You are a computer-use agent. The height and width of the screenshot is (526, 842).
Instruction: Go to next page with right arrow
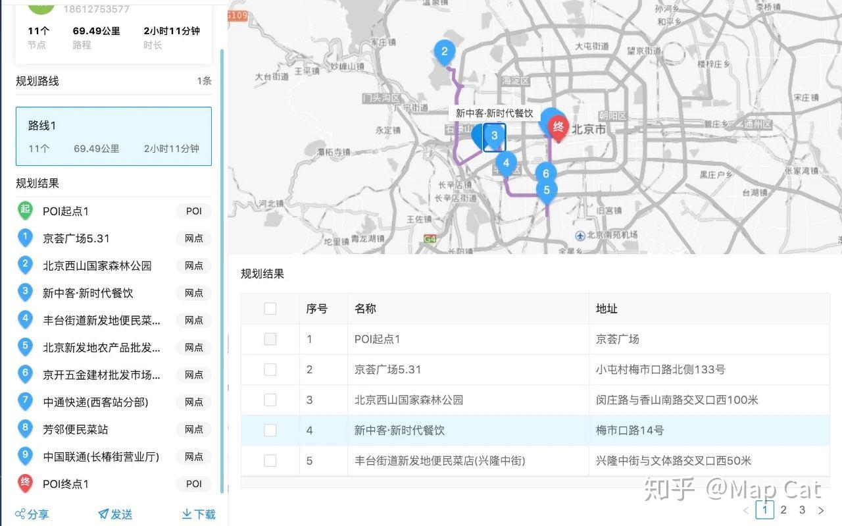pyautogui.click(x=820, y=510)
